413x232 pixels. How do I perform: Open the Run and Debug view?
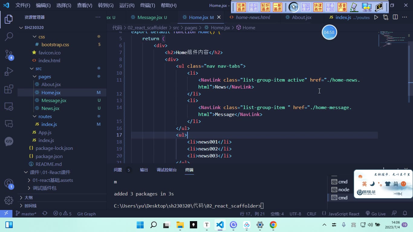[9, 72]
